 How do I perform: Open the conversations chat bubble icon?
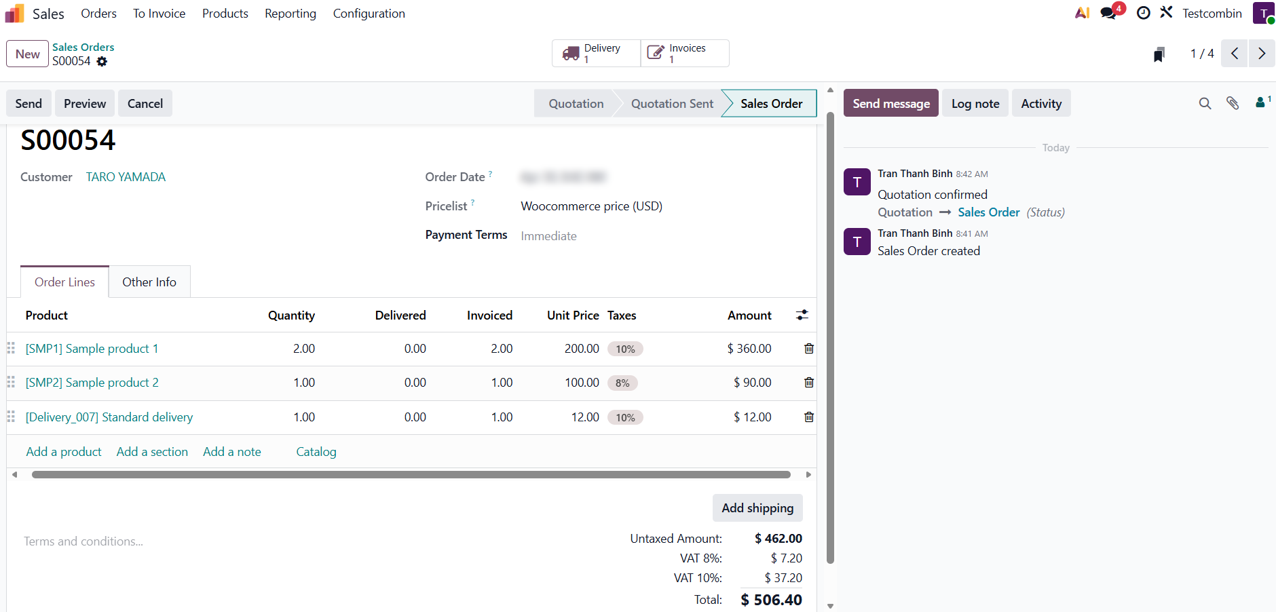(x=1109, y=13)
